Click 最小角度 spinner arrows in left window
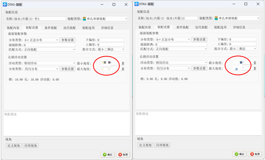The image size is (265, 160). tap(123, 64)
